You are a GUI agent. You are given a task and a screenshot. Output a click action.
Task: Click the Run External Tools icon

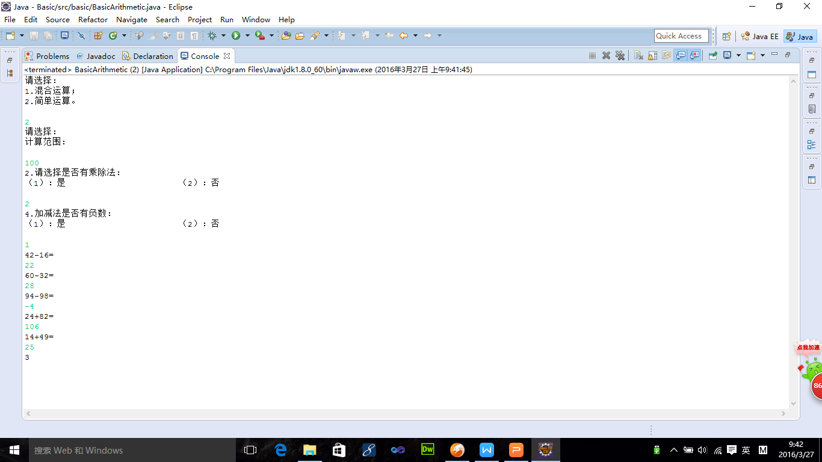pos(260,35)
